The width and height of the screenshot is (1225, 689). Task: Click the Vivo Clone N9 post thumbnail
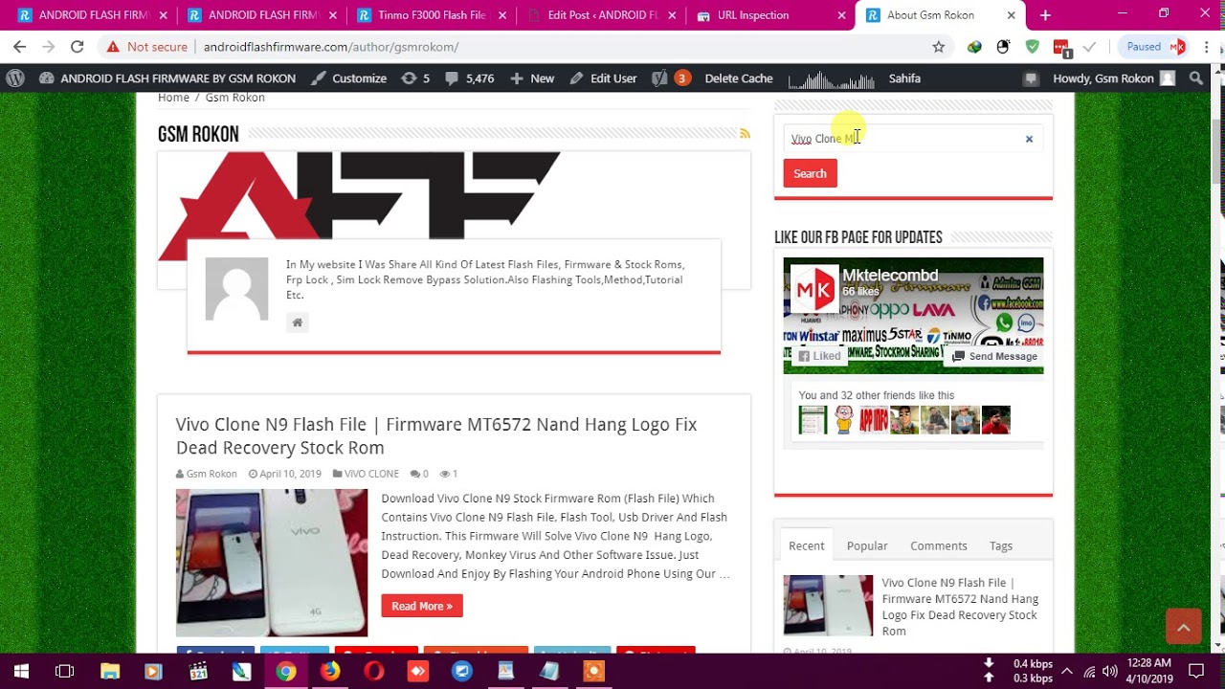pyautogui.click(x=272, y=562)
